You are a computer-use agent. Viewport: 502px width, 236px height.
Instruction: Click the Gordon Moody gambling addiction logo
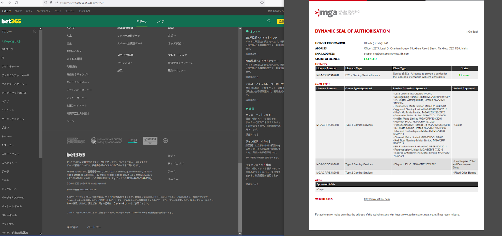pyautogui.click(x=76, y=141)
